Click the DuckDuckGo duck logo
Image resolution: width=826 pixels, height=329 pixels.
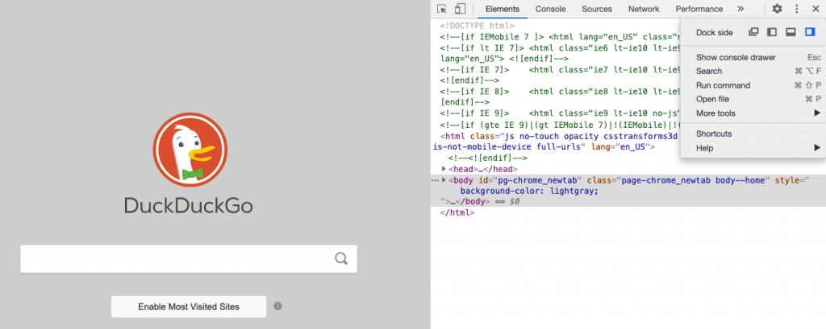tap(190, 150)
